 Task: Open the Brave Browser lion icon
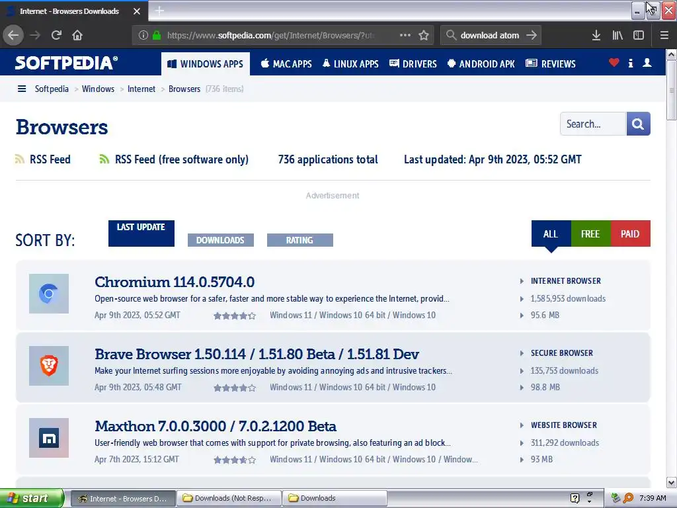pyautogui.click(x=49, y=366)
